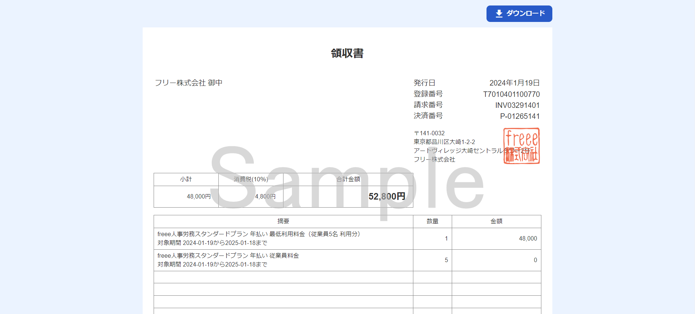Viewport: 695px width, 314px height.
Task: Click the 金額 table header
Action: [x=496, y=222]
